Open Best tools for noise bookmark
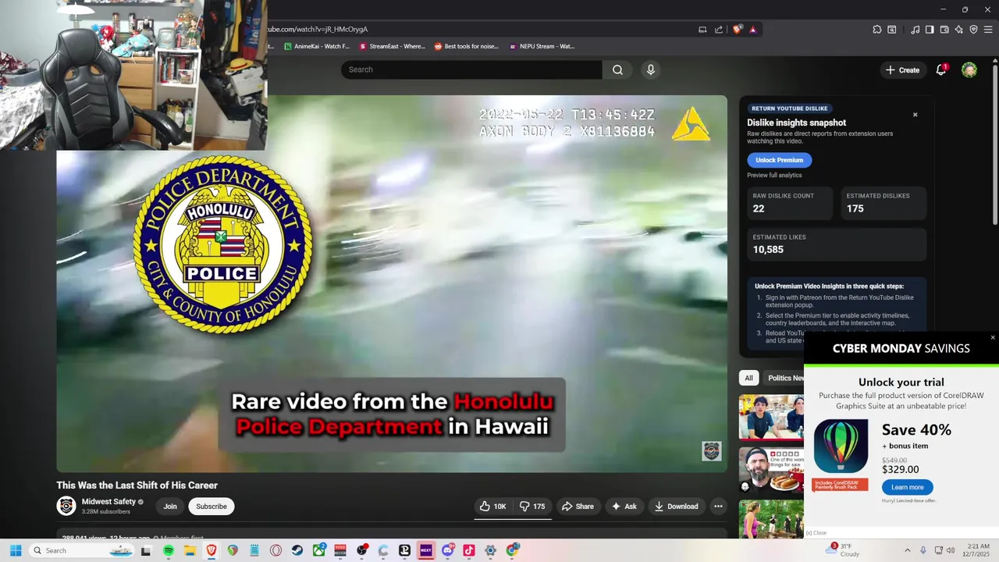 click(466, 46)
